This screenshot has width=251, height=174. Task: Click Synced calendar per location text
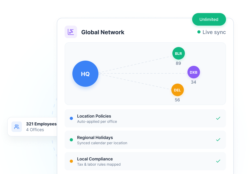click(102, 143)
